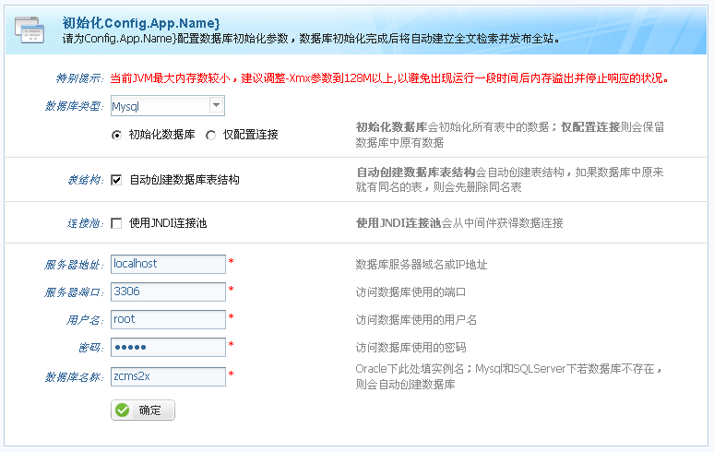
Task: Select the 初始化数据库 radio option
Action: click(116, 135)
